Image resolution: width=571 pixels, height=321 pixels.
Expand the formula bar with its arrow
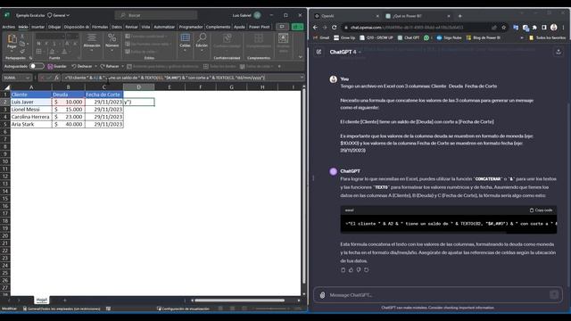tap(302, 78)
